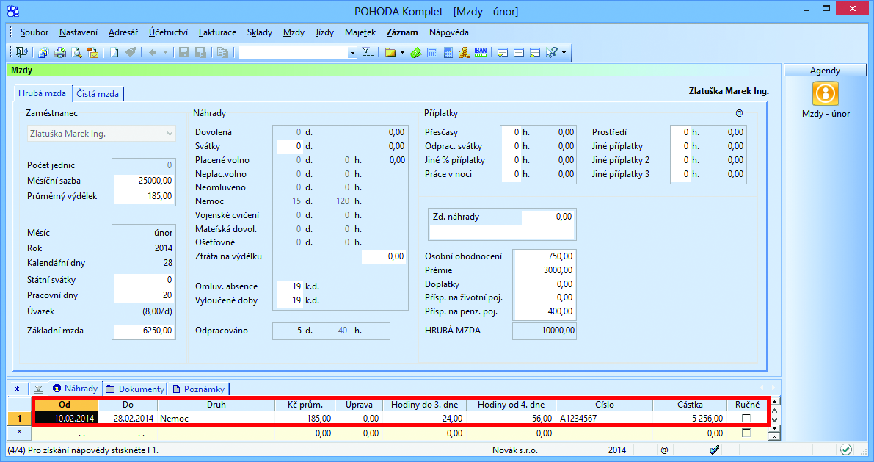Sort by the Částka column header
The width and height of the screenshot is (874, 462).
(x=690, y=405)
